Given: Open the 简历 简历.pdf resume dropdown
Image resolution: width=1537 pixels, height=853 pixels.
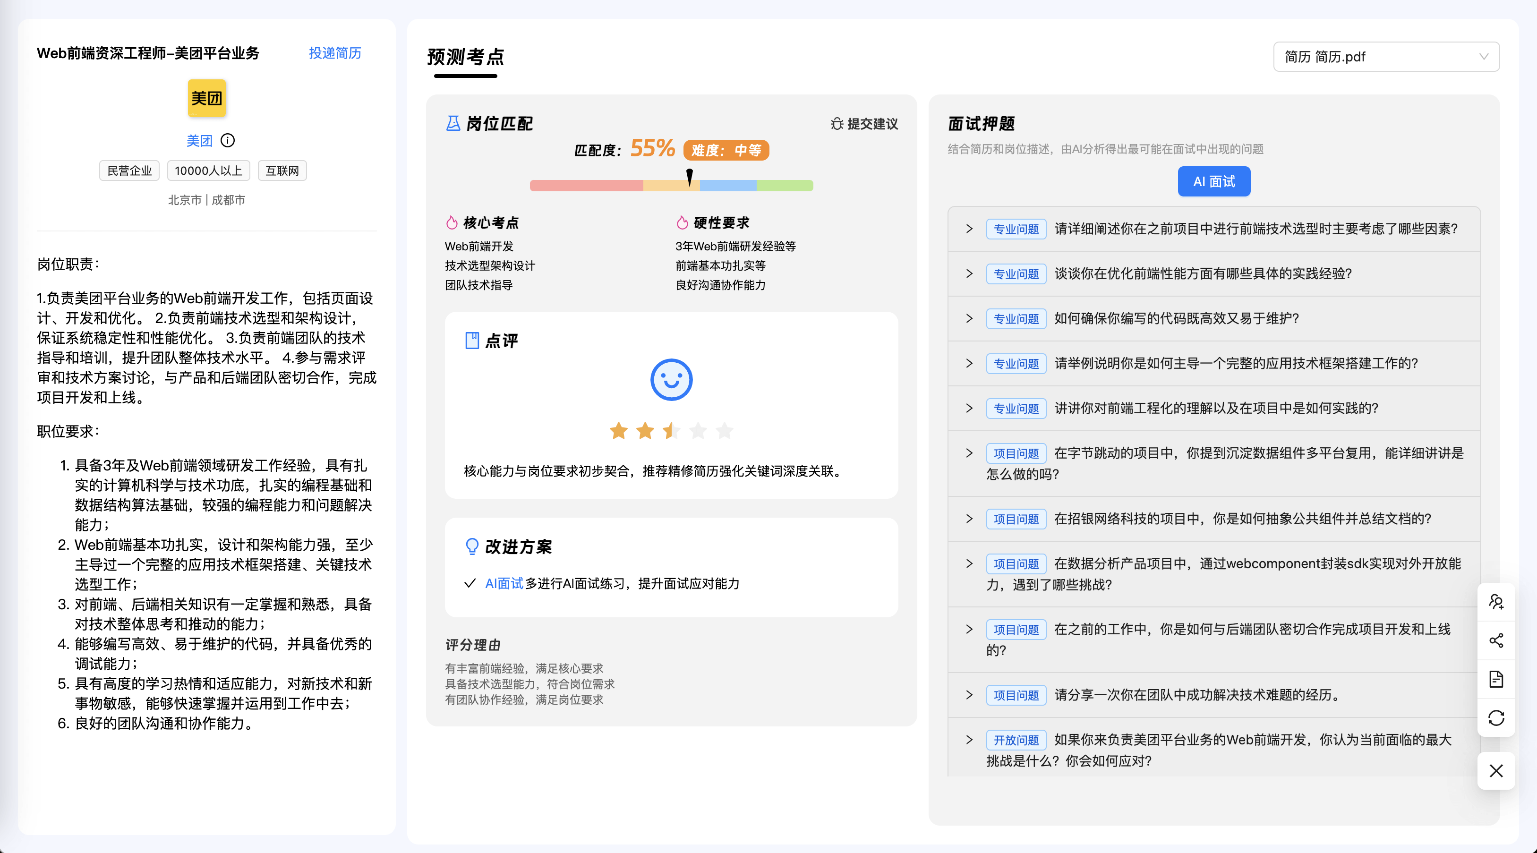Looking at the screenshot, I should pos(1386,57).
